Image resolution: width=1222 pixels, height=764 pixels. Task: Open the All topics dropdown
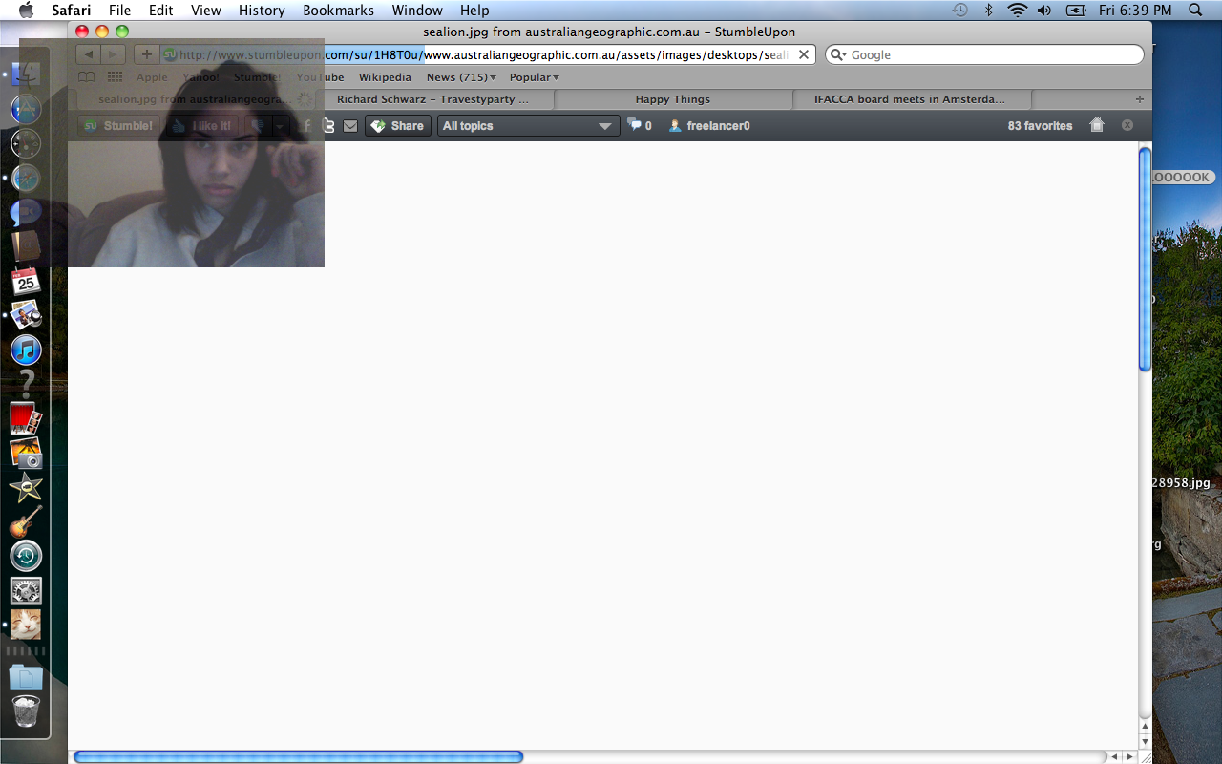point(528,126)
